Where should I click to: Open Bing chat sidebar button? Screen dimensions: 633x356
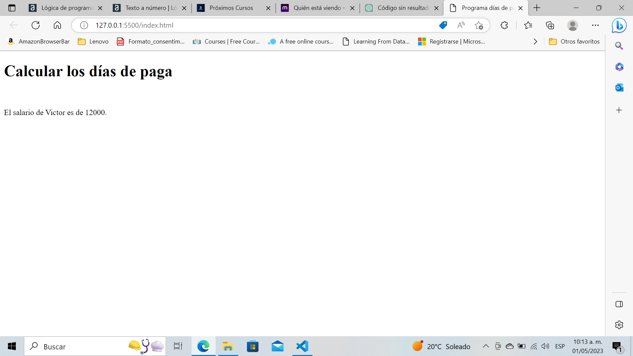[619, 25]
